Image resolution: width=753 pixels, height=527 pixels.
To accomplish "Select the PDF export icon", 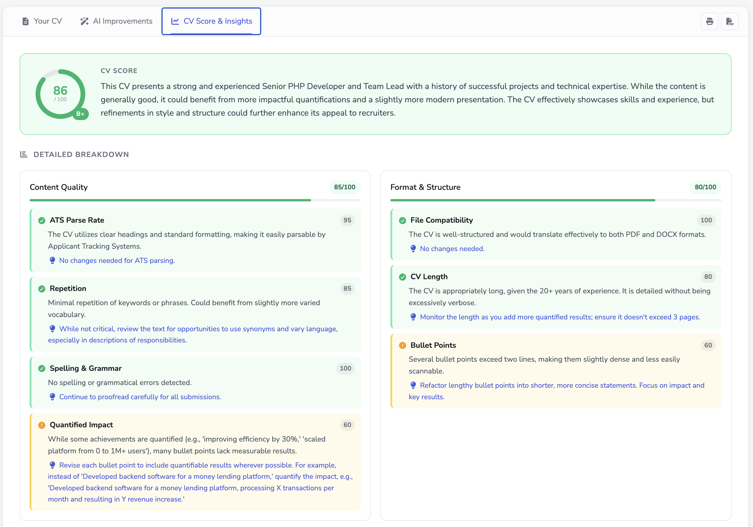I will coord(730,21).
